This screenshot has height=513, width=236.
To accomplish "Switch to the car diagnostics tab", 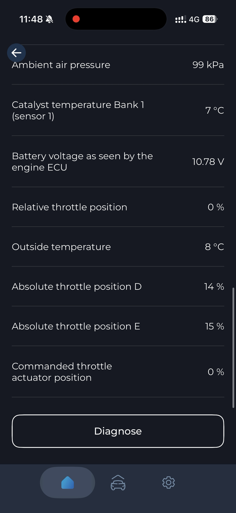I will [118, 483].
